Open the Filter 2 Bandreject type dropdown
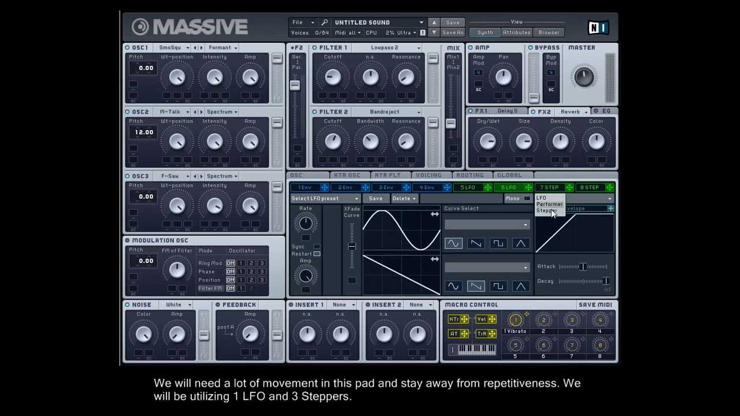740x416 pixels. [x=387, y=112]
